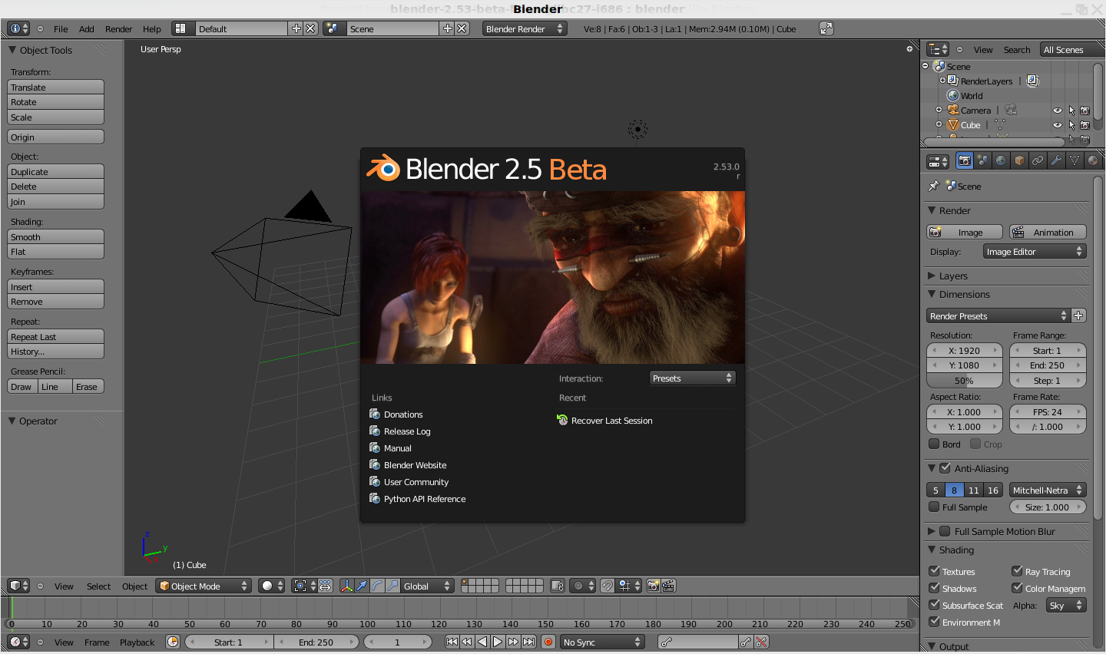Uncheck the Ray Tracing option
This screenshot has width=1106, height=654.
tap(1017, 570)
